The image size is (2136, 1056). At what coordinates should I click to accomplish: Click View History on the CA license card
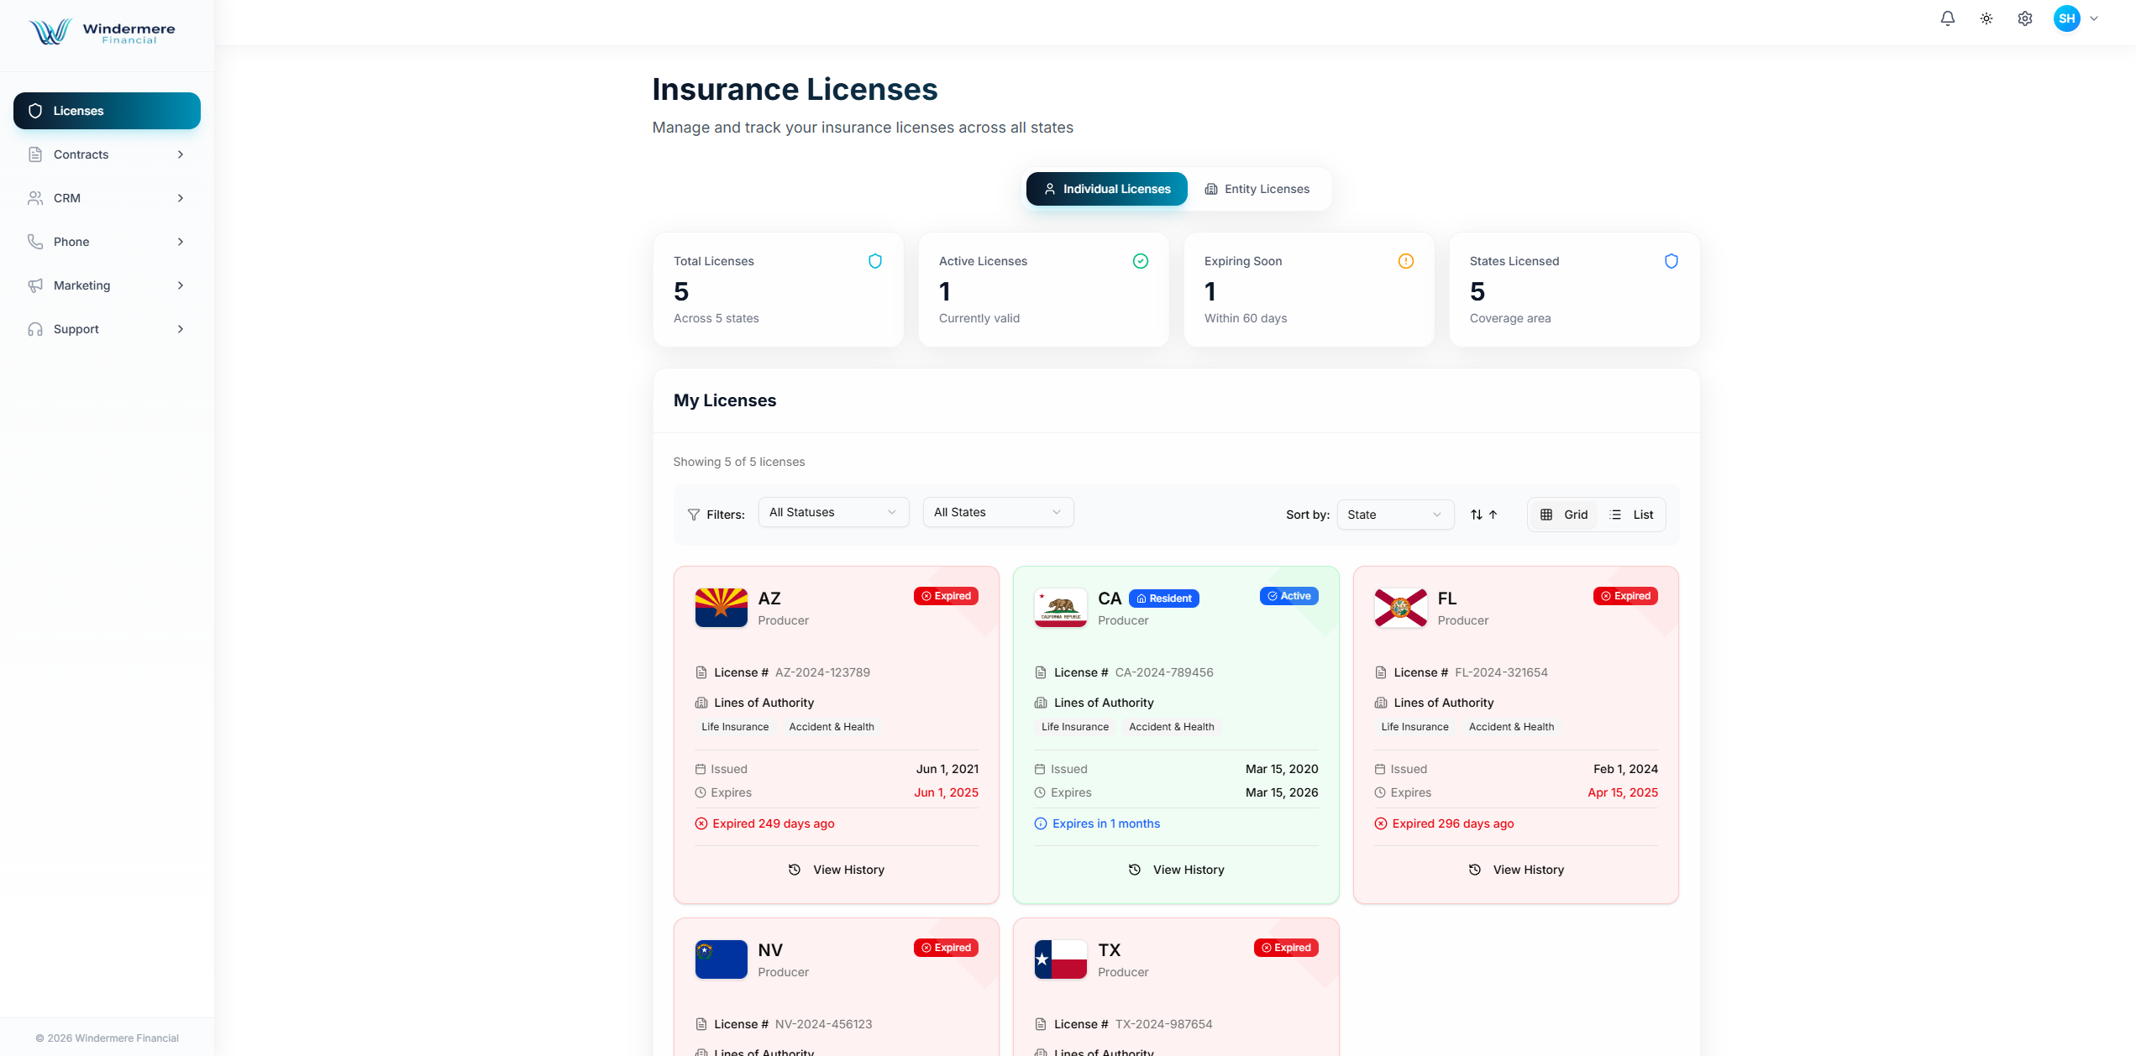(1176, 869)
